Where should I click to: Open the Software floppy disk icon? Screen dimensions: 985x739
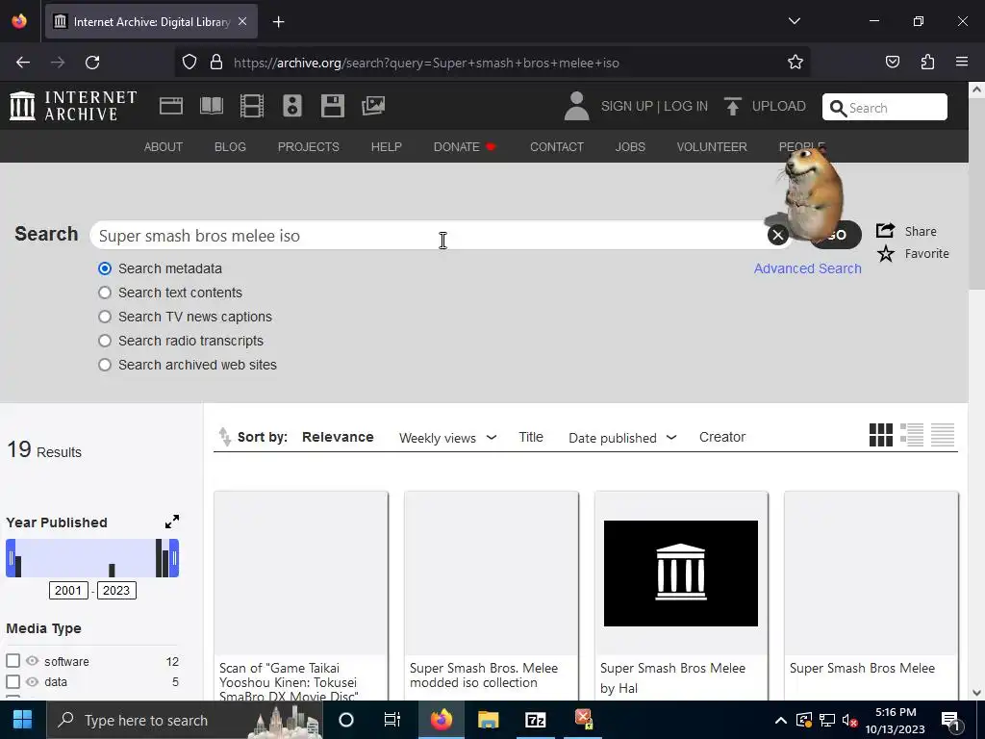[x=332, y=106]
